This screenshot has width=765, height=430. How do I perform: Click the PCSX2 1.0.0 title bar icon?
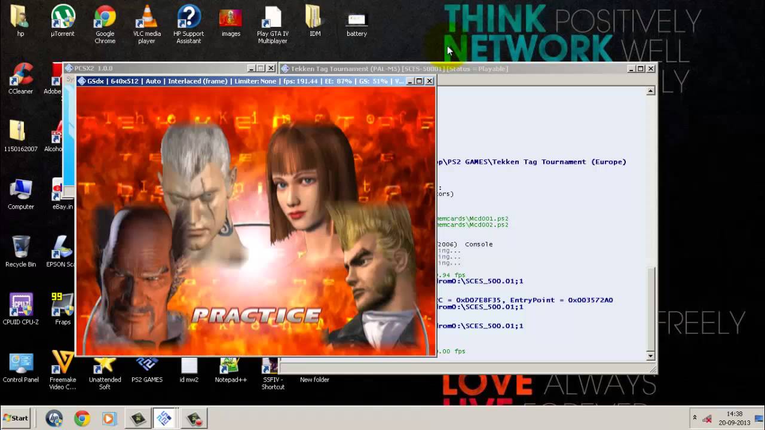coord(69,69)
